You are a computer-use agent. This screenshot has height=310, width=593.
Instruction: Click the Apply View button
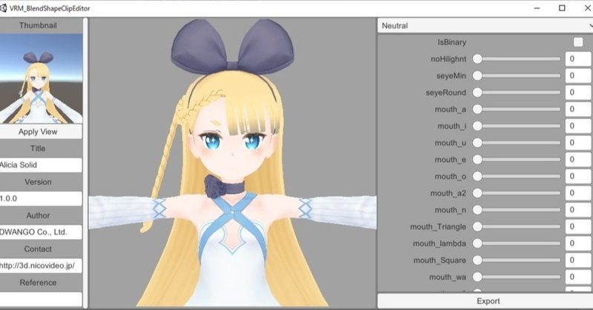41,132
